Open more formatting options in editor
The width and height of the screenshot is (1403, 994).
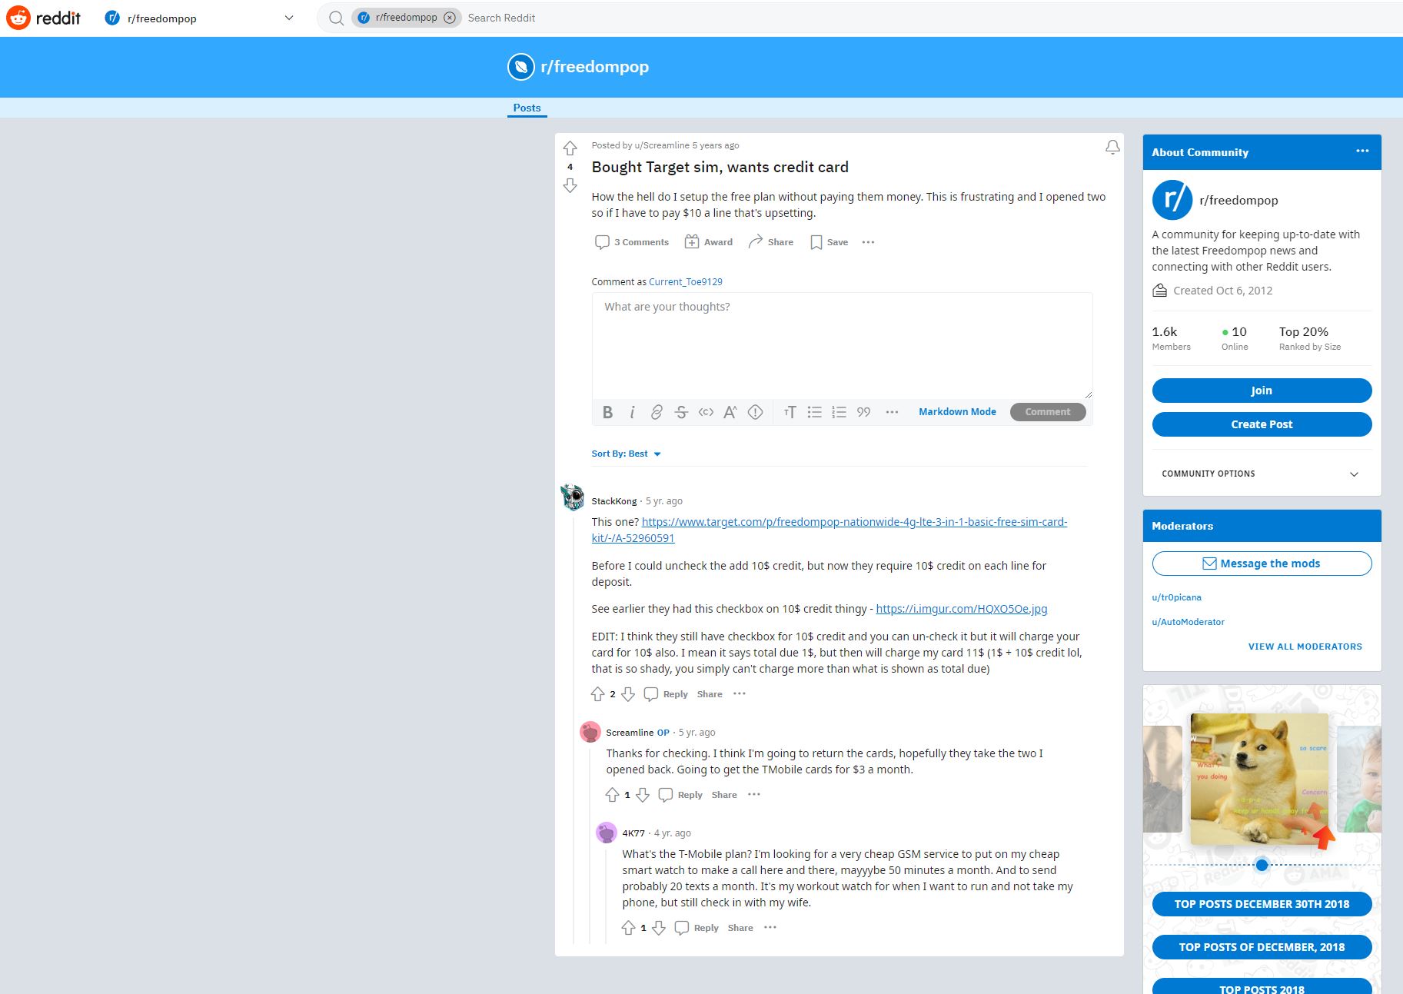(892, 412)
